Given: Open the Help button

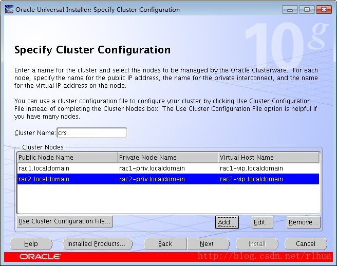Looking at the screenshot, I should pos(31,244).
